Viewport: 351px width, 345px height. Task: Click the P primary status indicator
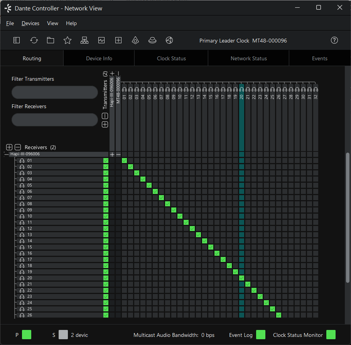27,335
